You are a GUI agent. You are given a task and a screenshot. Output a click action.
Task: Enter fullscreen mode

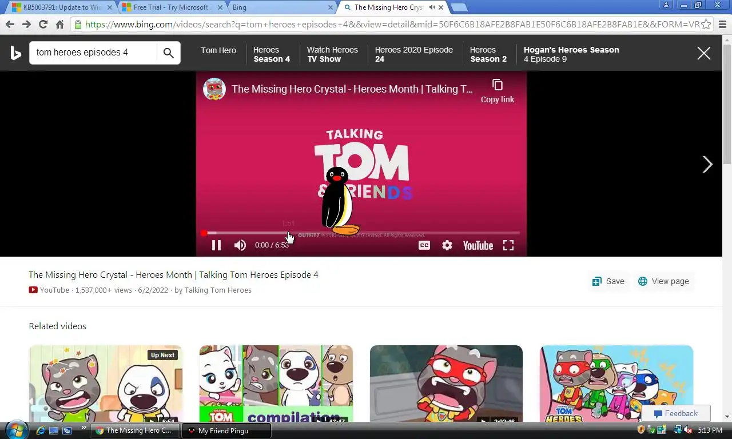[x=508, y=245]
